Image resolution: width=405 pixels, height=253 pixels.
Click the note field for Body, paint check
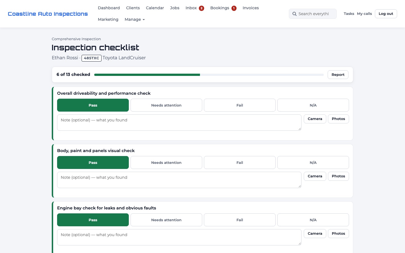pyautogui.click(x=179, y=180)
